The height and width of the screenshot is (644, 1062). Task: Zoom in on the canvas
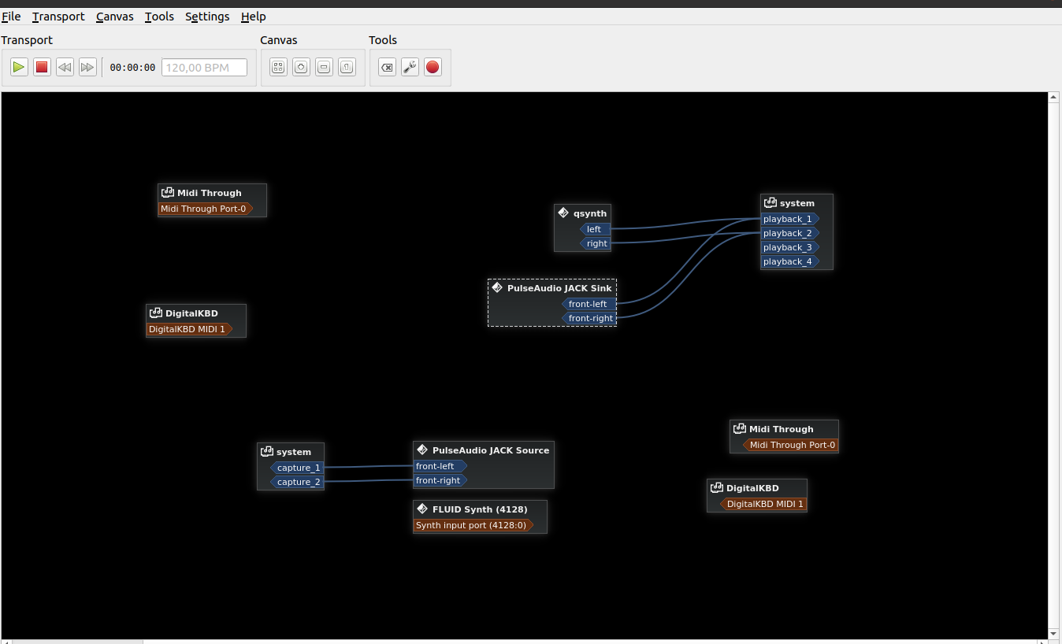pos(301,68)
